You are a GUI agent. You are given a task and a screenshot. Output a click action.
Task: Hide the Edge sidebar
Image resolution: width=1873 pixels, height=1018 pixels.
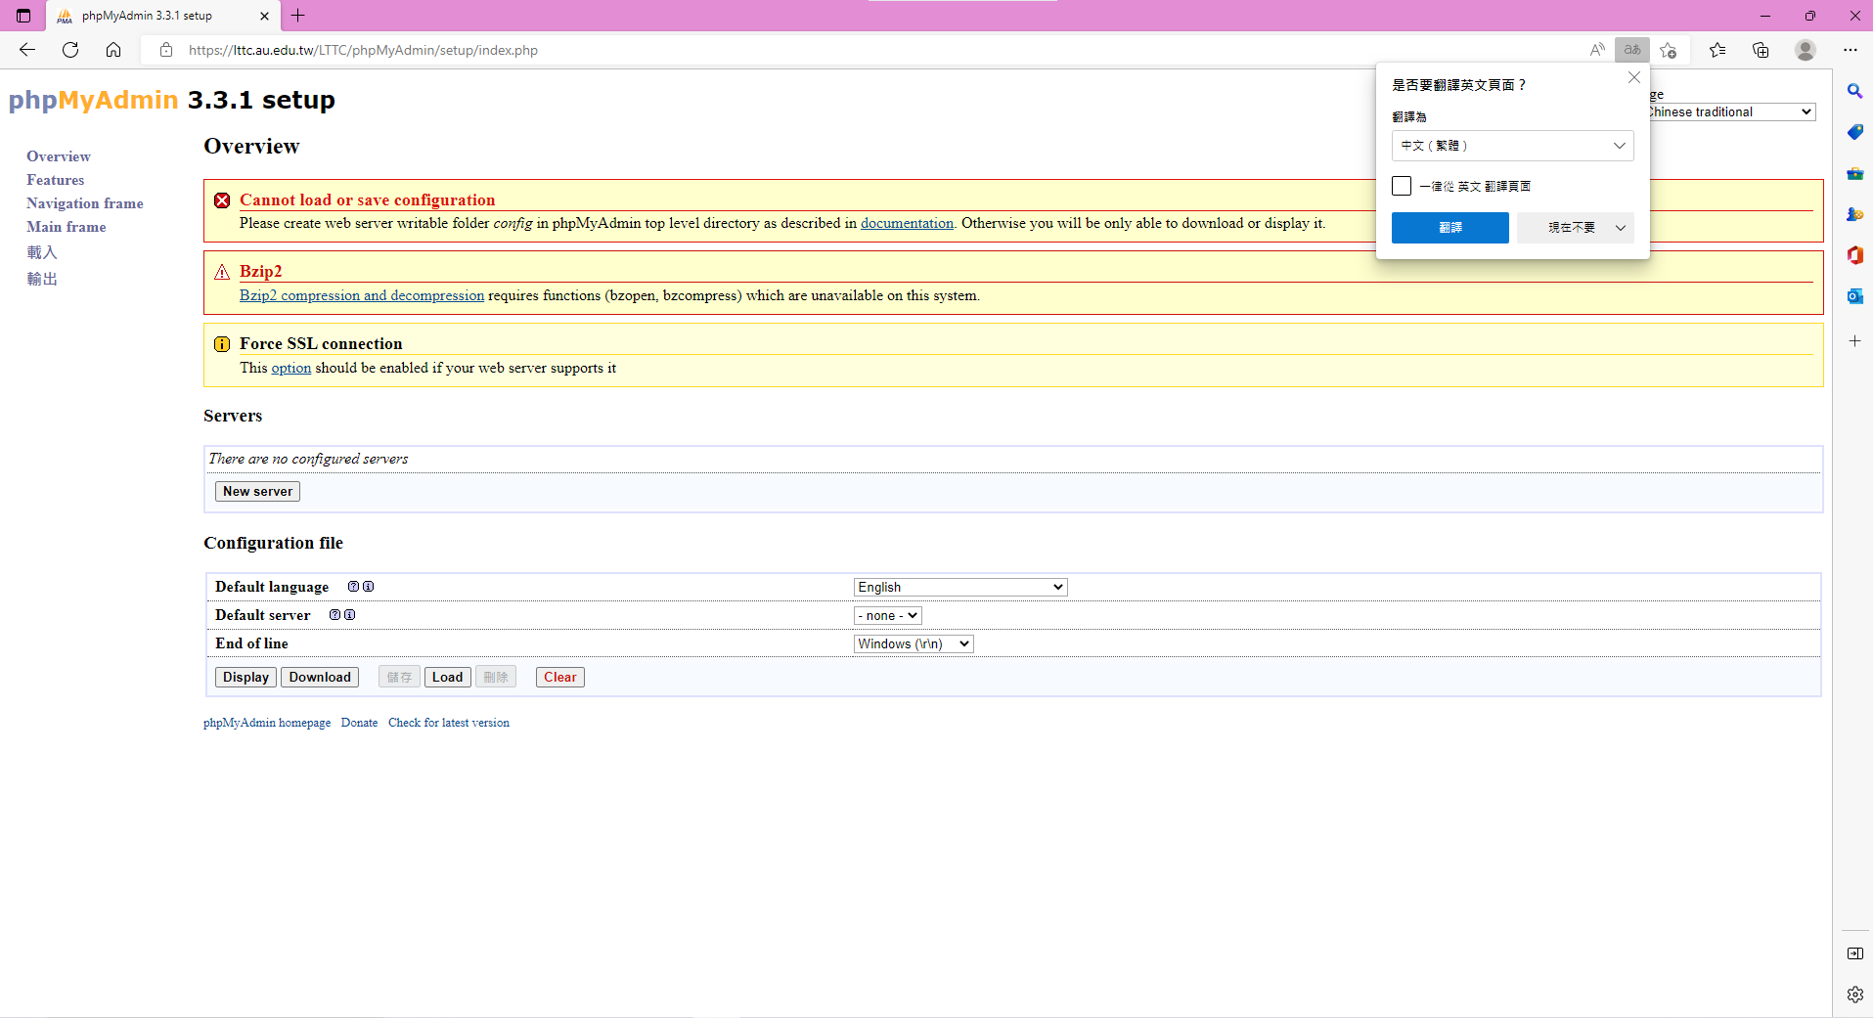point(1854,953)
